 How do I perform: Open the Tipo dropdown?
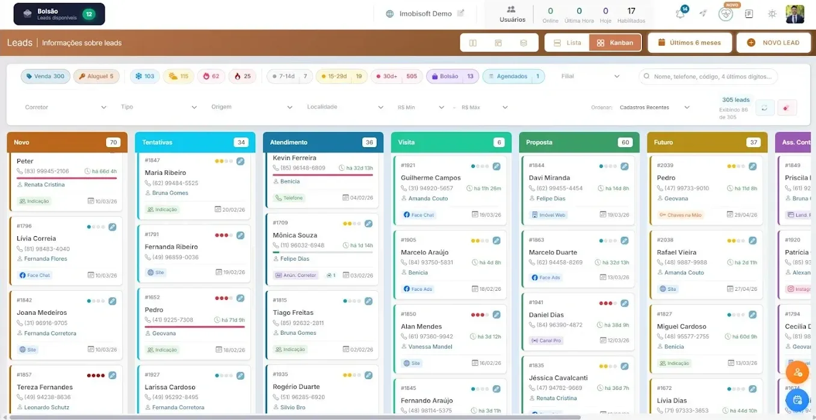(158, 107)
